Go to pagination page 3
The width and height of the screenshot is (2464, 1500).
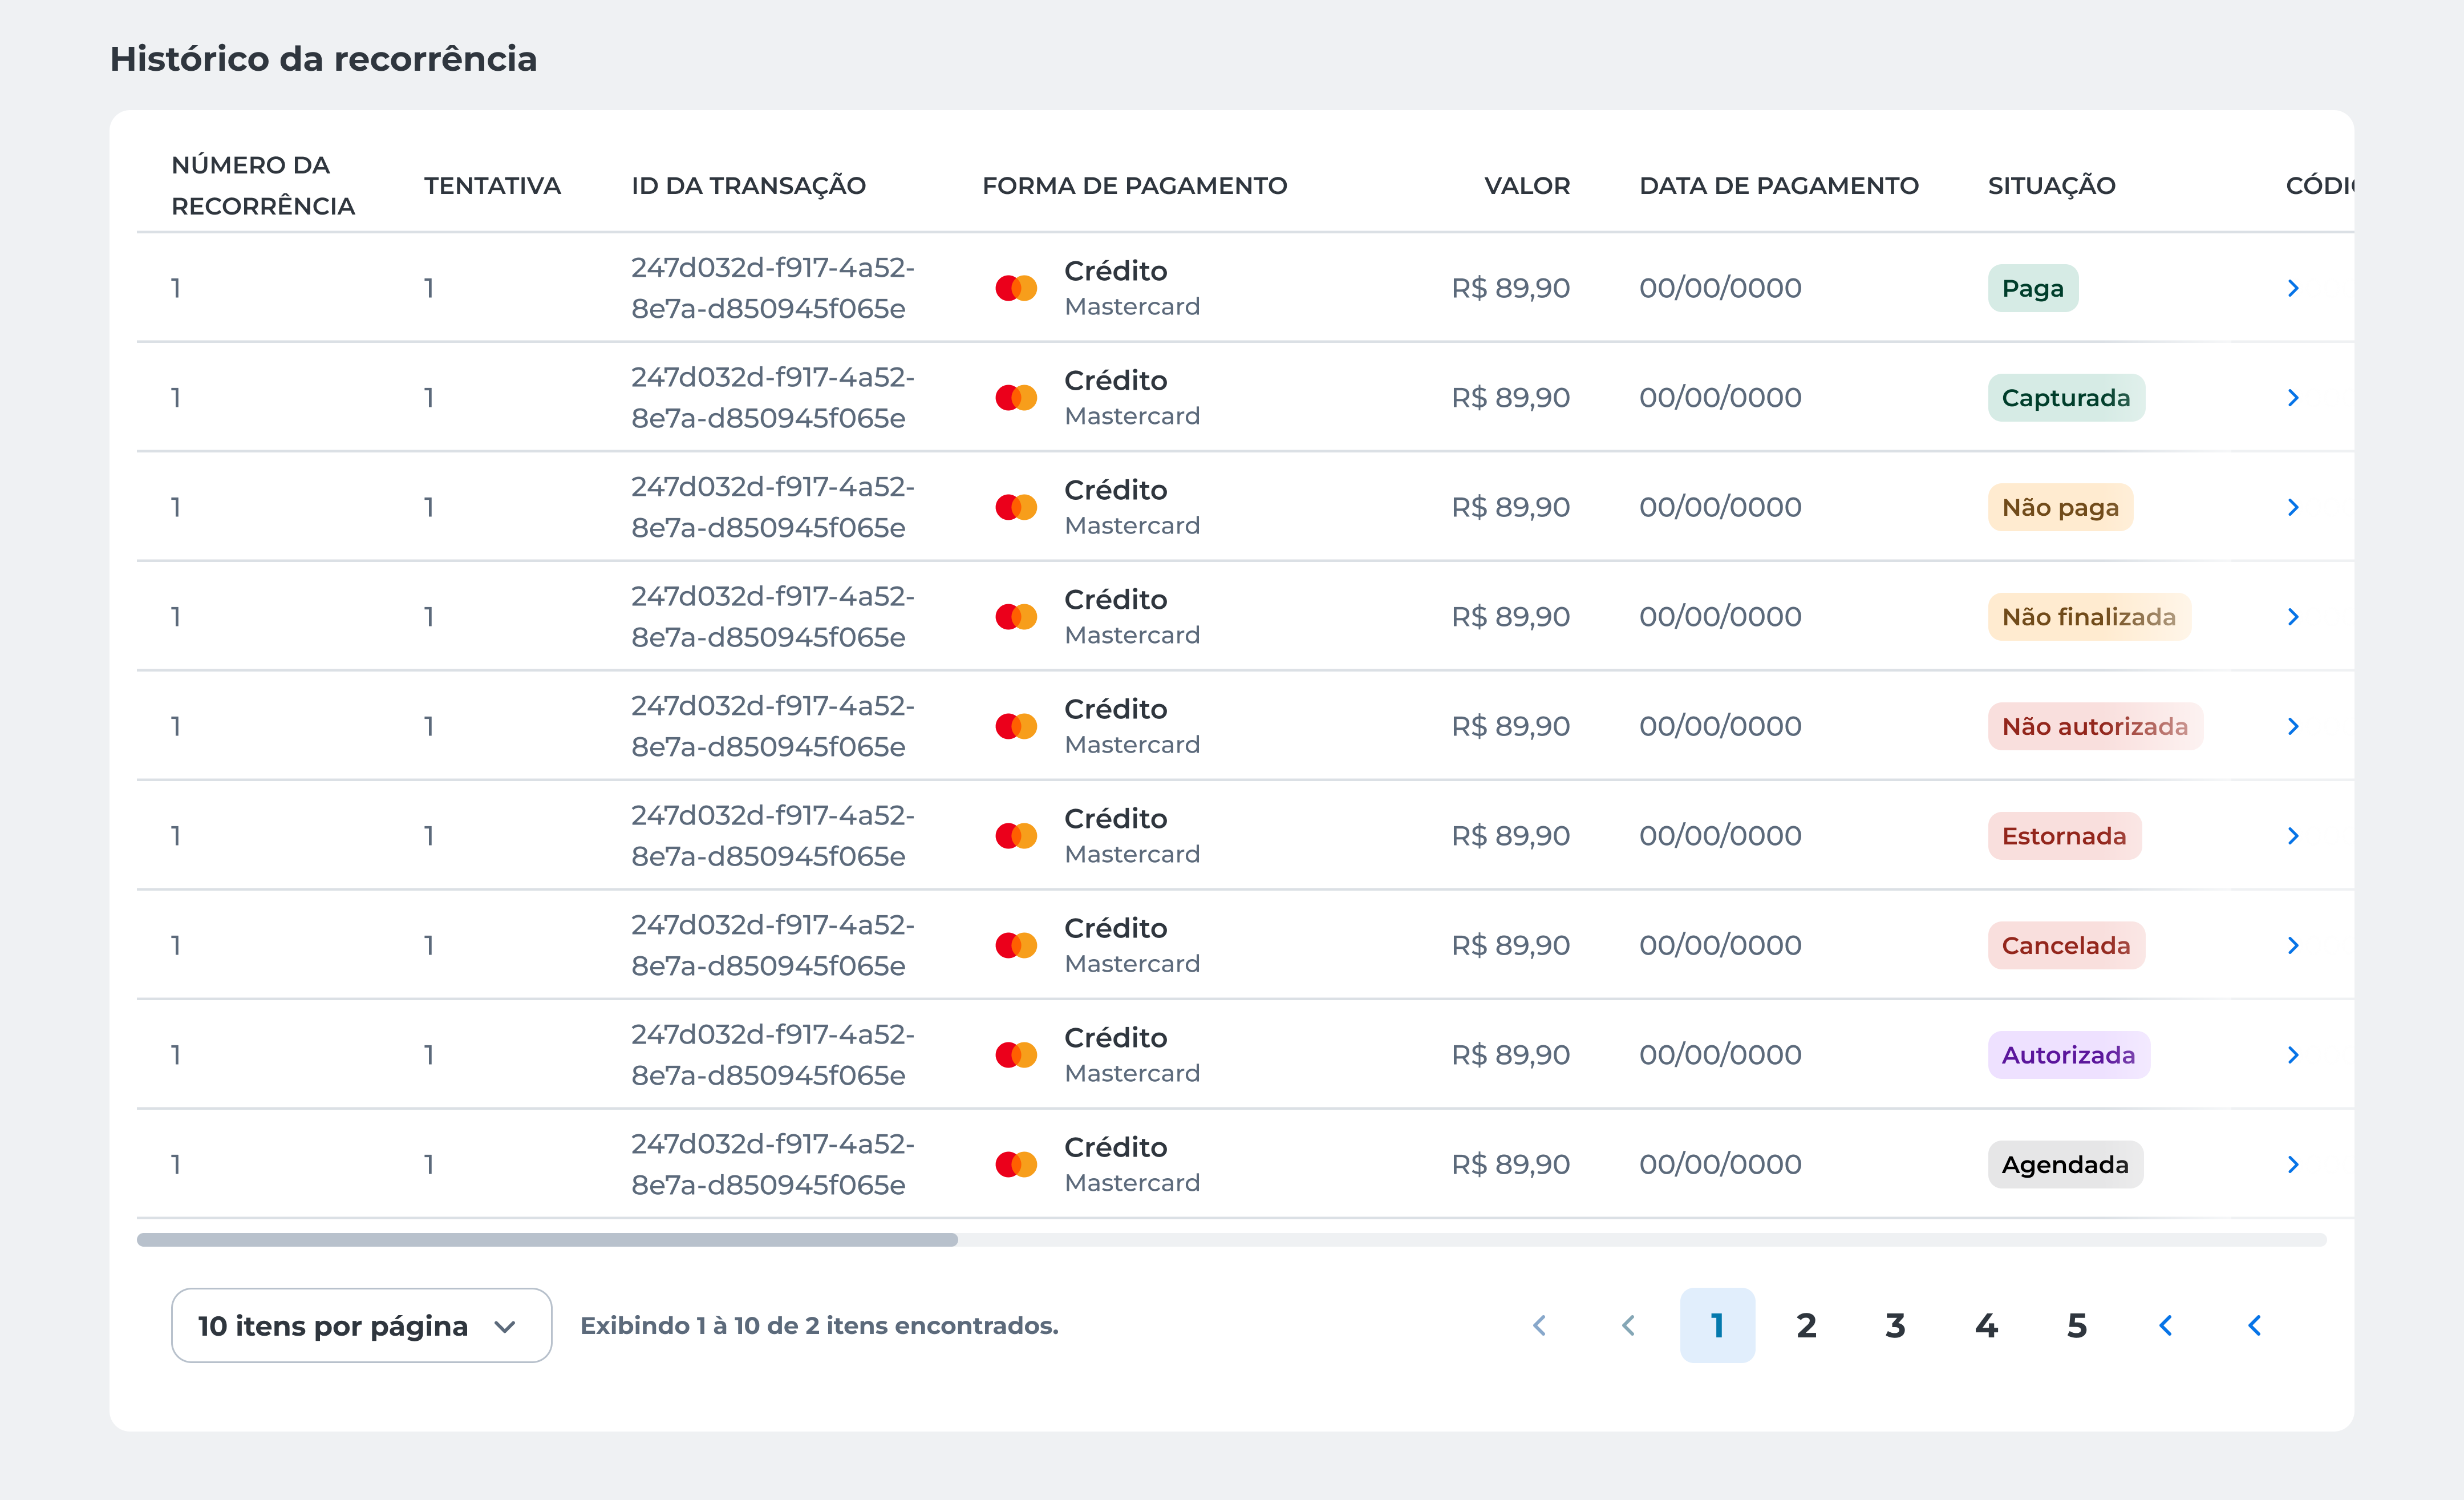point(1895,1325)
